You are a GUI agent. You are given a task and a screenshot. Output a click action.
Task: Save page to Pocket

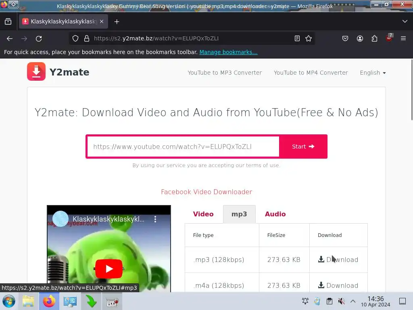[x=345, y=38]
